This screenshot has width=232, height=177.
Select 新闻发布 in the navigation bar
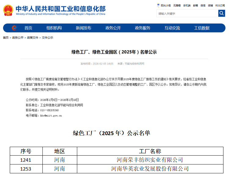(83, 28)
